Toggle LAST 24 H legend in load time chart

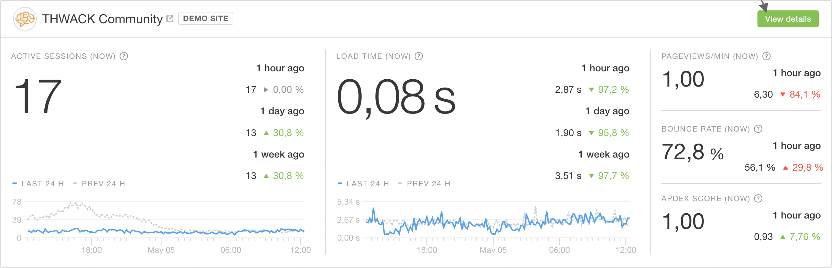point(363,184)
